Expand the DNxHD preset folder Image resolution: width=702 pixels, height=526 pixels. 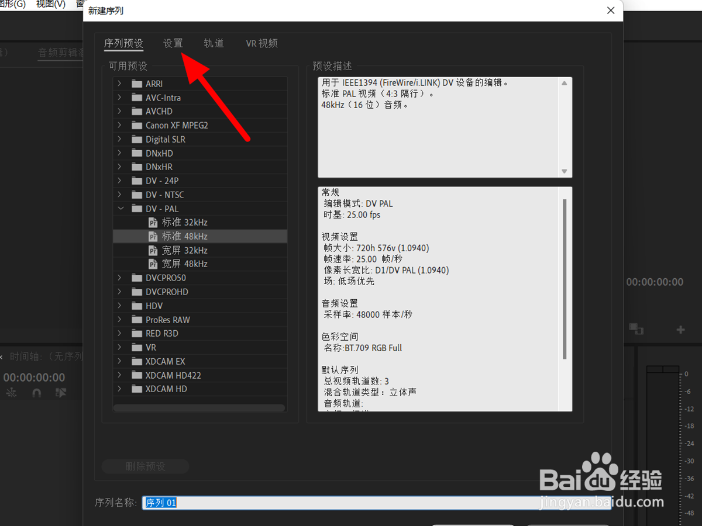point(120,153)
